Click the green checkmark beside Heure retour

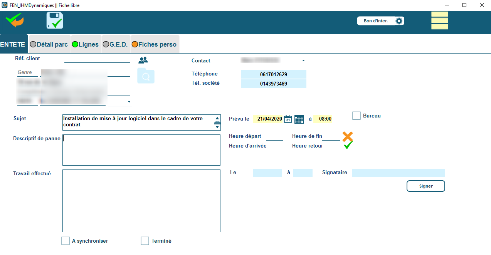tap(348, 145)
